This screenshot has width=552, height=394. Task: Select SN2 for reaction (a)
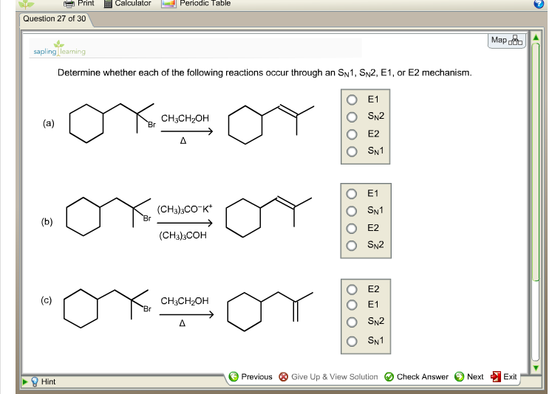click(x=352, y=117)
